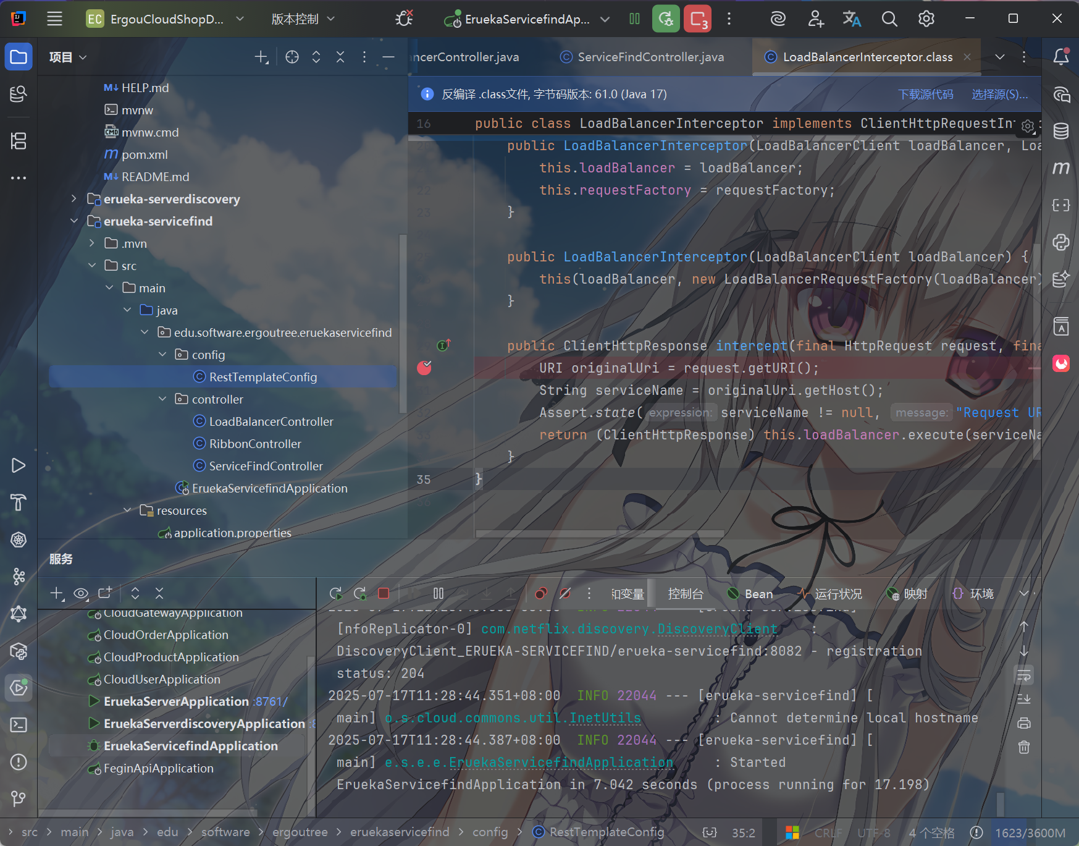Click the 下载源代码 link
The image size is (1079, 846).
pos(925,95)
